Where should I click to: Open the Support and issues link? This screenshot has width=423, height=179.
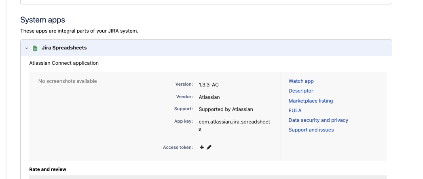[311, 130]
